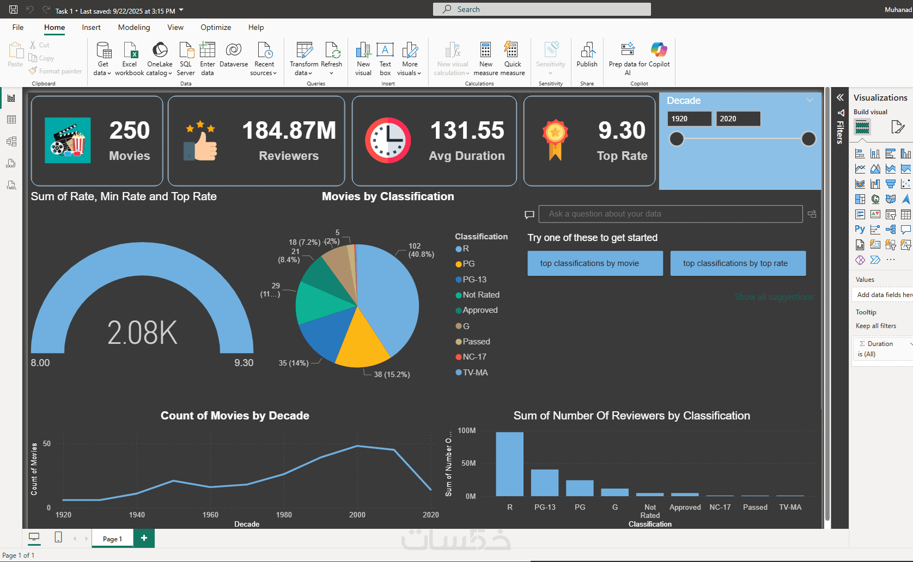Open the file title dropdown arrow

pyautogui.click(x=181, y=10)
